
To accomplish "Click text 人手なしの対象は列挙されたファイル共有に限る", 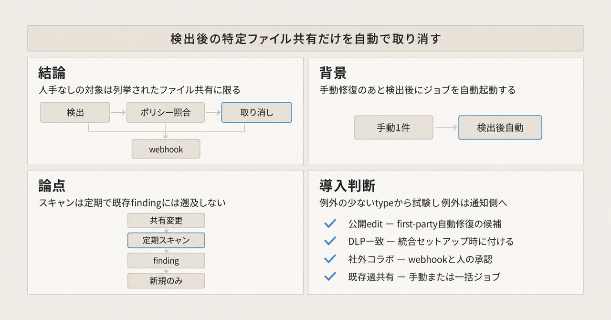I will (x=139, y=90).
